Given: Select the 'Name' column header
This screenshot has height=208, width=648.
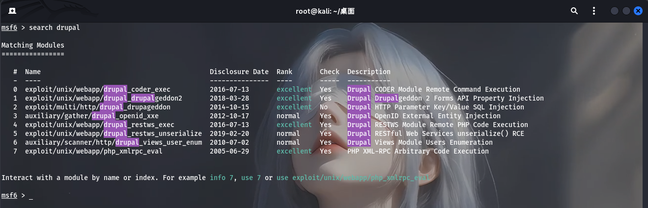Looking at the screenshot, I should (33, 72).
